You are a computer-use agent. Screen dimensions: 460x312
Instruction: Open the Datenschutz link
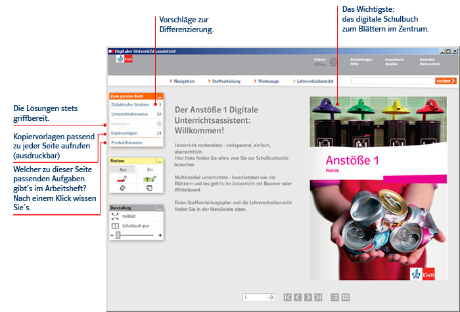pos(430,64)
